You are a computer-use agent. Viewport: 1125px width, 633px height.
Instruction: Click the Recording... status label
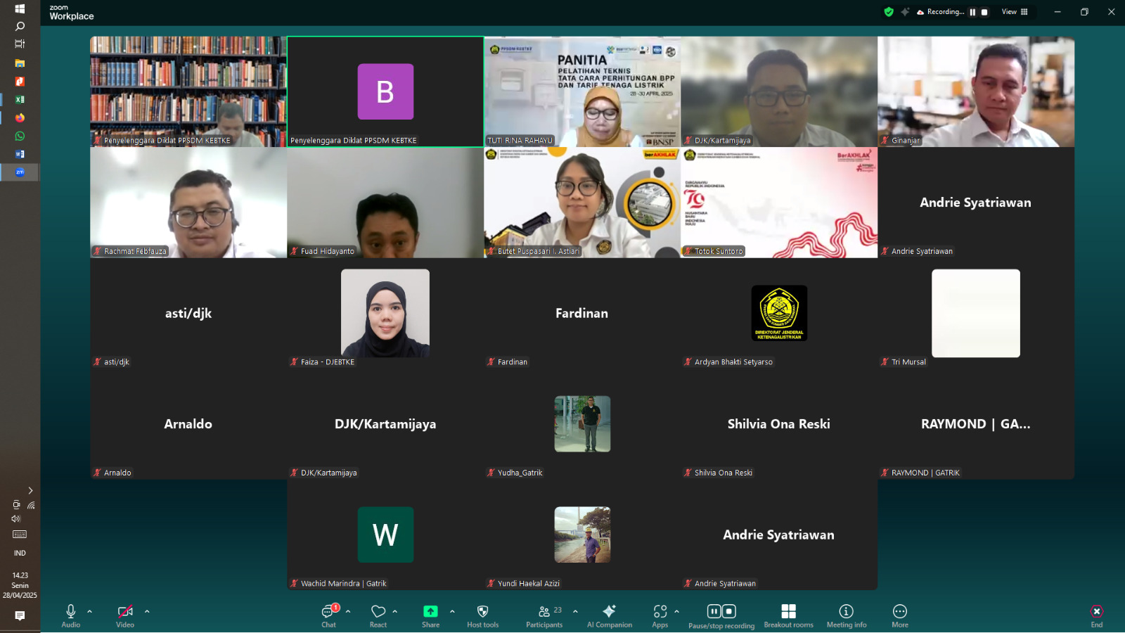pyautogui.click(x=946, y=12)
